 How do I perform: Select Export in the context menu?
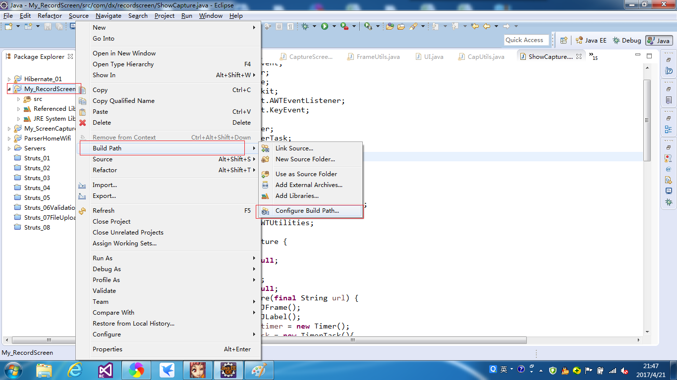pyautogui.click(x=168, y=196)
